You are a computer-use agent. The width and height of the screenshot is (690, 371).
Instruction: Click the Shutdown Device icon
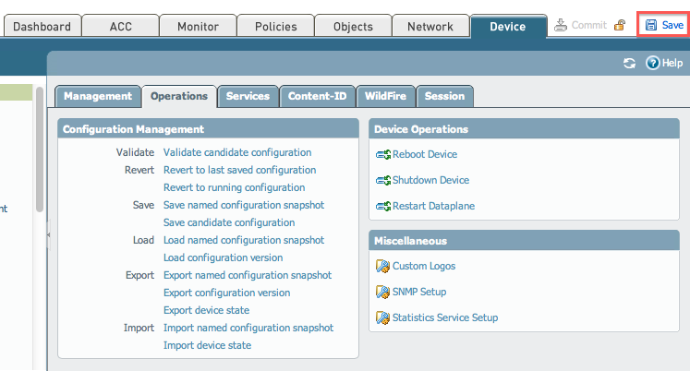(382, 180)
